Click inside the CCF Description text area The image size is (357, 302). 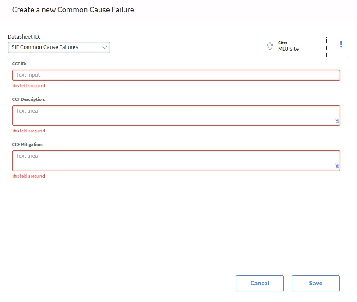point(176,115)
